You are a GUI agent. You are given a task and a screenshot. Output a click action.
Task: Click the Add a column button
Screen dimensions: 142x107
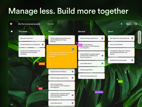coord(139,37)
